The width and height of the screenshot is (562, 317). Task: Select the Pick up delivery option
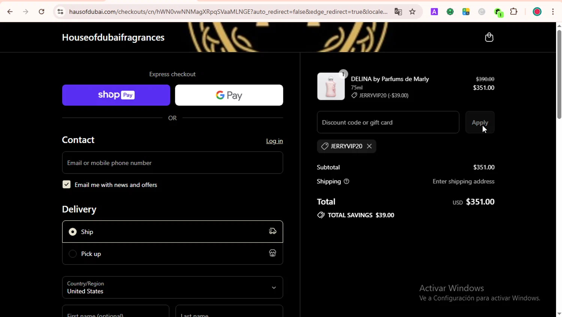tap(172, 254)
